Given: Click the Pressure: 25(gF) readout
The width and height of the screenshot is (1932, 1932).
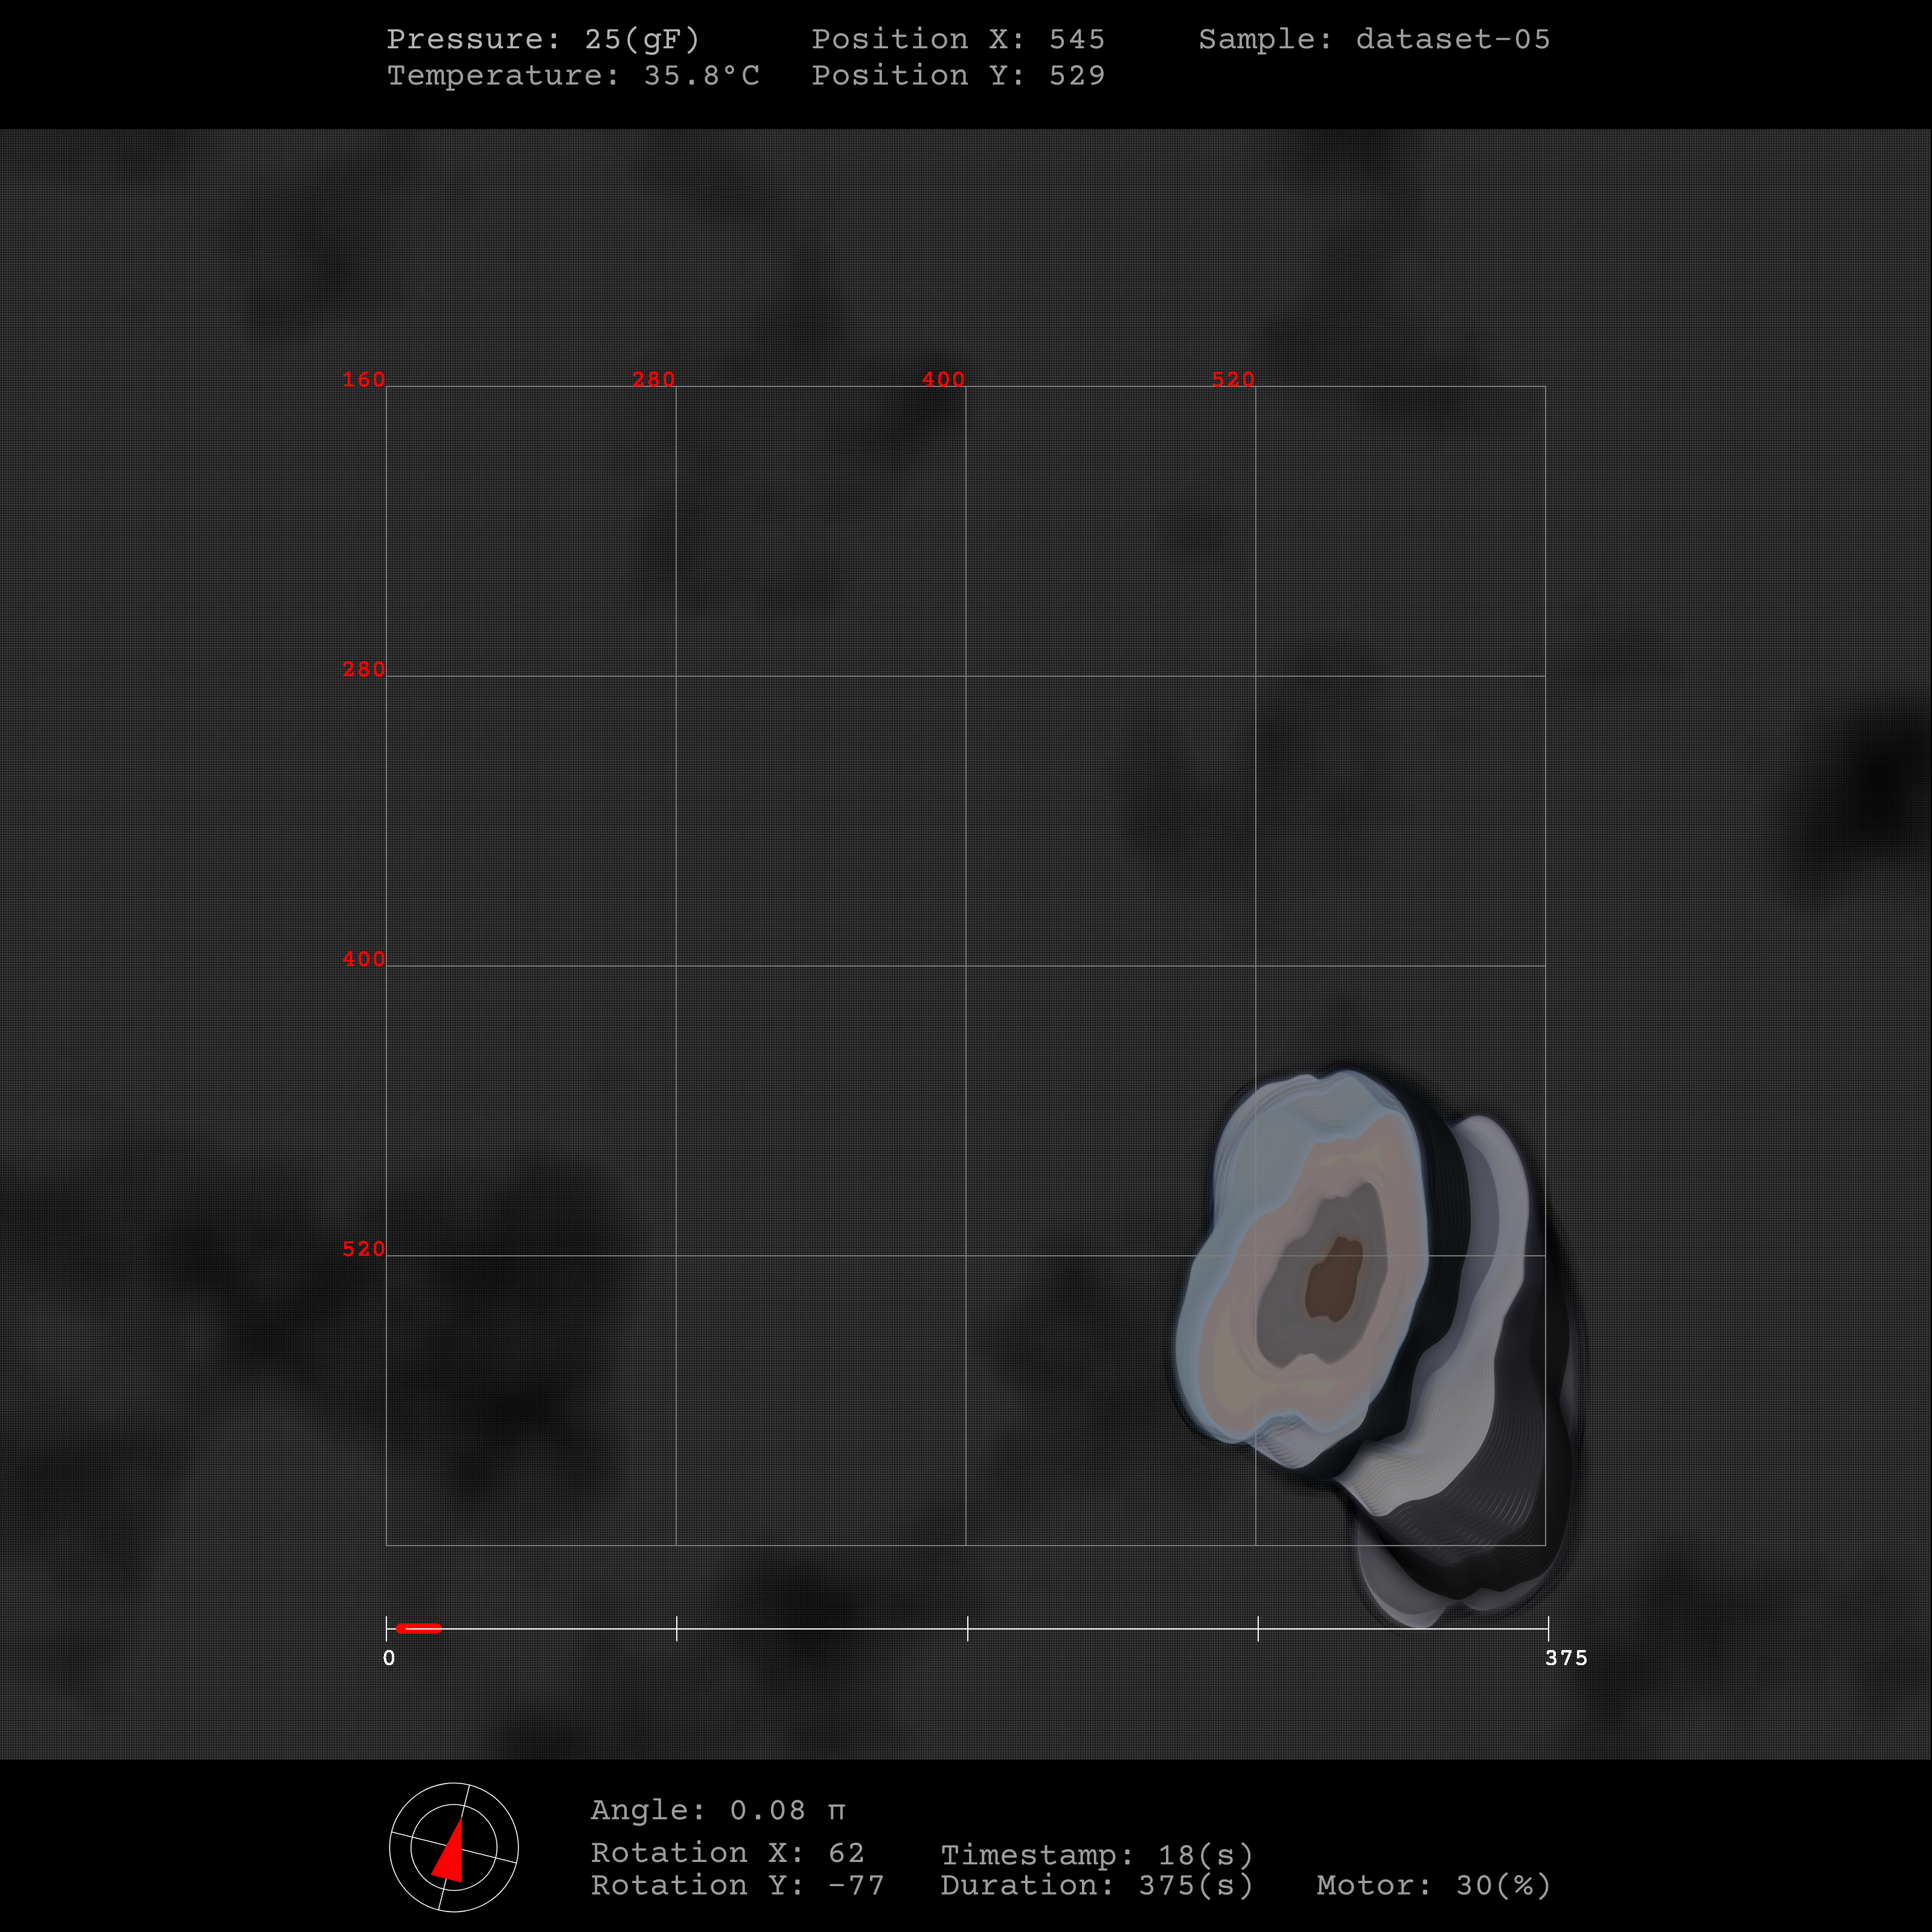Looking at the screenshot, I should coord(543,39).
